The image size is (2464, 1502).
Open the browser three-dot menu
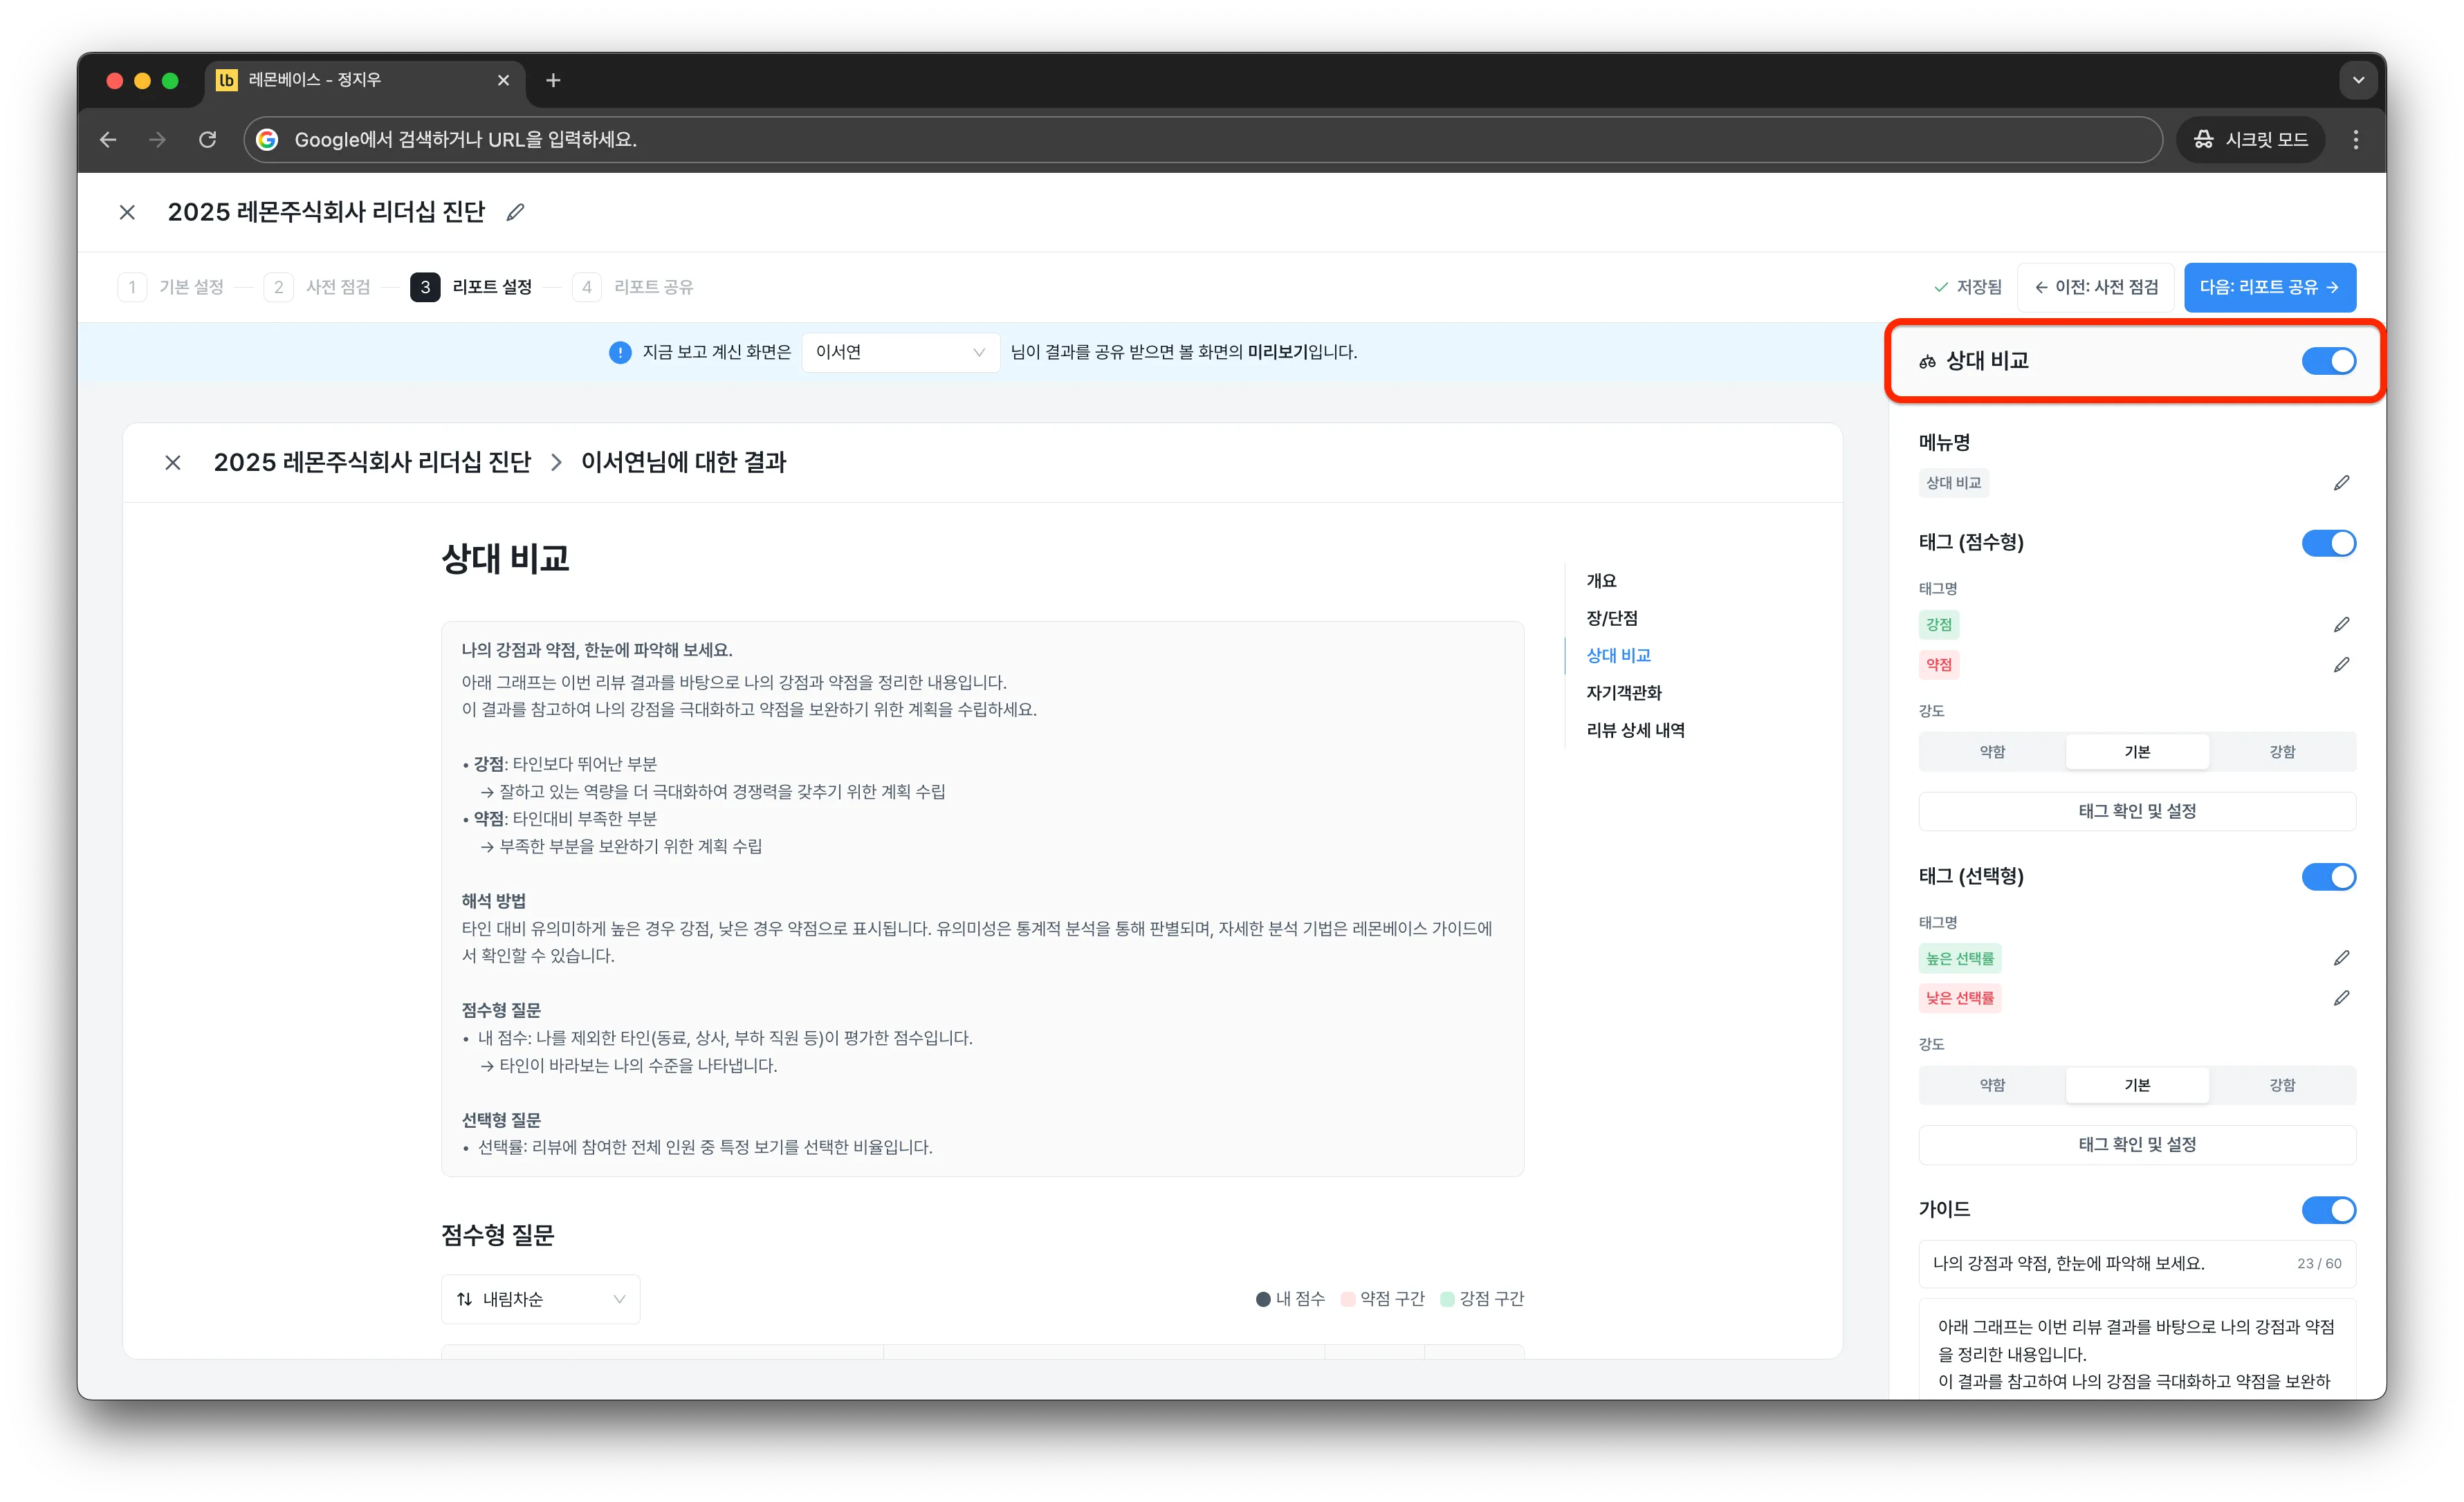click(2355, 140)
